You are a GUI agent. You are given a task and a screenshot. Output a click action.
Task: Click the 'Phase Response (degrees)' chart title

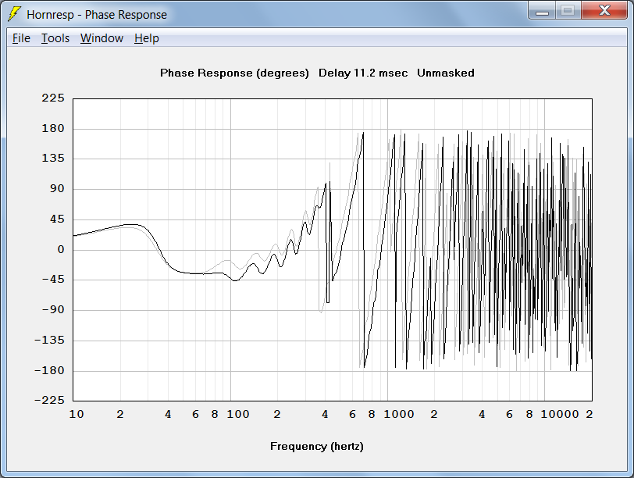pos(234,73)
